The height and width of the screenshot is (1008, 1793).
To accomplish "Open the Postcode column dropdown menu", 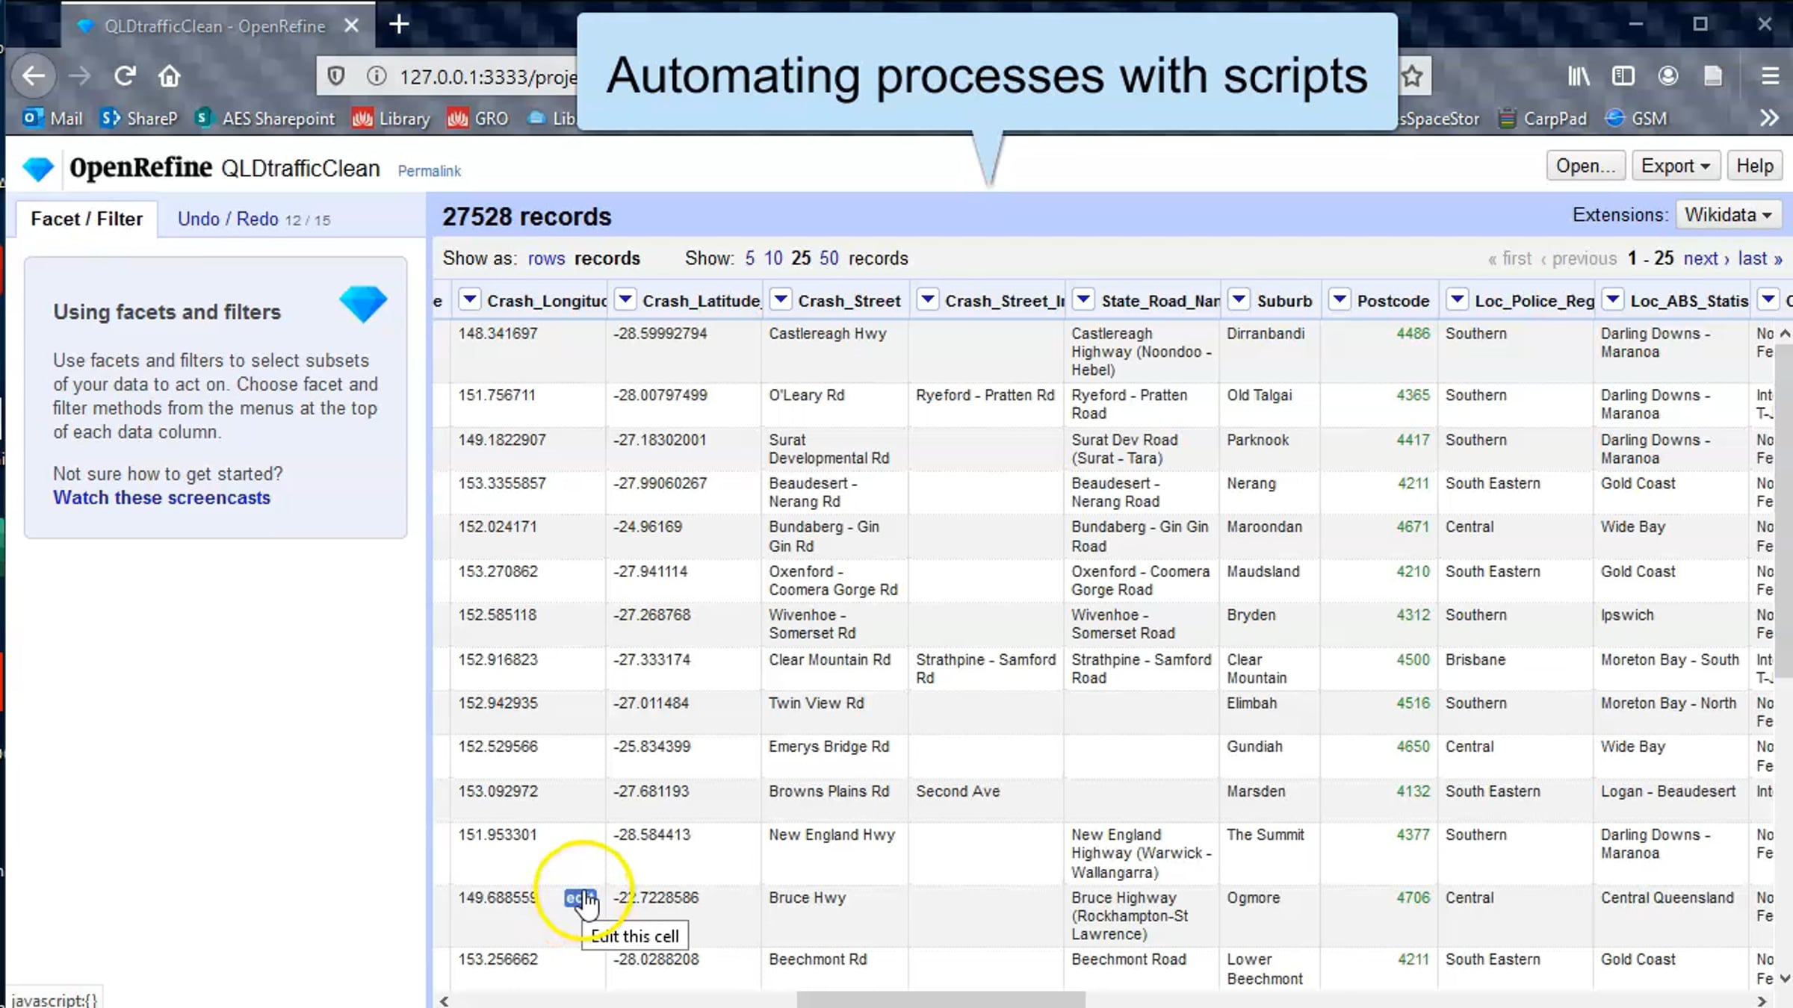I will coord(1340,300).
